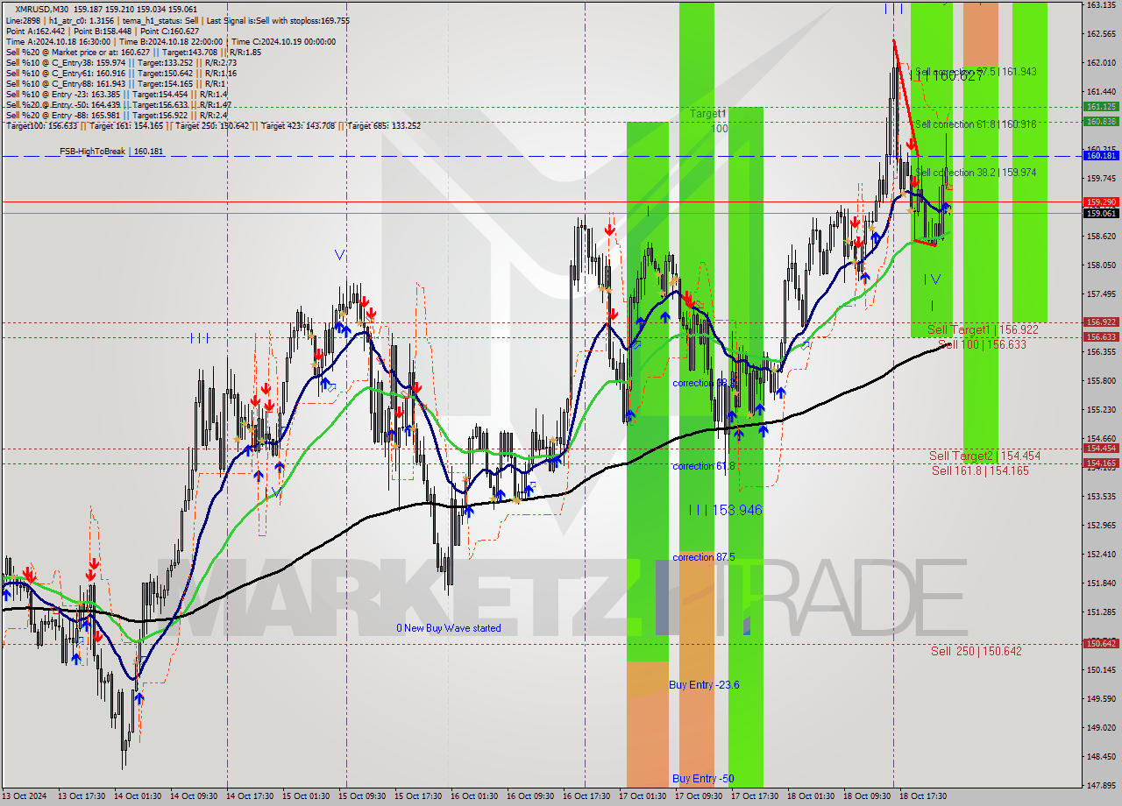The height and width of the screenshot is (806, 1122).
Task: Select the 16 Oct 09:30 time label
Action: coord(531,796)
